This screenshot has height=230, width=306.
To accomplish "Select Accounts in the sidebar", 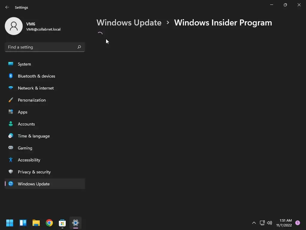I will click(45, 124).
